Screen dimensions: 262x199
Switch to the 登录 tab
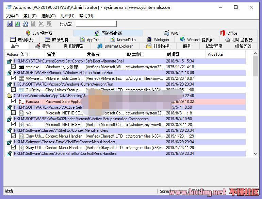pyautogui.click(x=43, y=46)
